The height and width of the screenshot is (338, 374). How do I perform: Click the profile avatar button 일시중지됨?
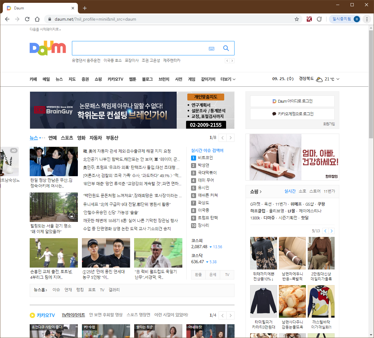(345, 19)
